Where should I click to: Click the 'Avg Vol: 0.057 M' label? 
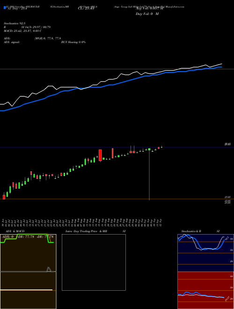click(x=150, y=8)
